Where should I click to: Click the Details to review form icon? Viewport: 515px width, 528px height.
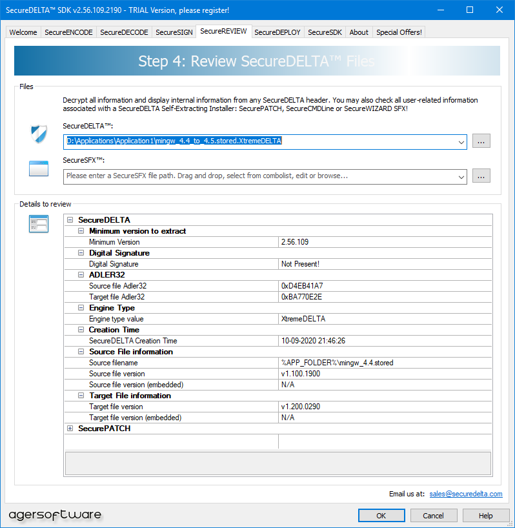coord(39,224)
